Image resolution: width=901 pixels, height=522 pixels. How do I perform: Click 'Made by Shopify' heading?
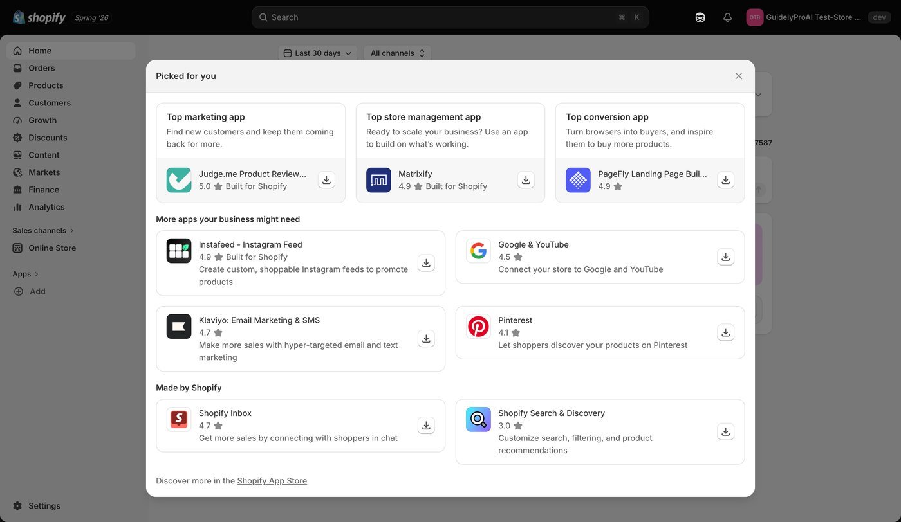[x=189, y=388]
